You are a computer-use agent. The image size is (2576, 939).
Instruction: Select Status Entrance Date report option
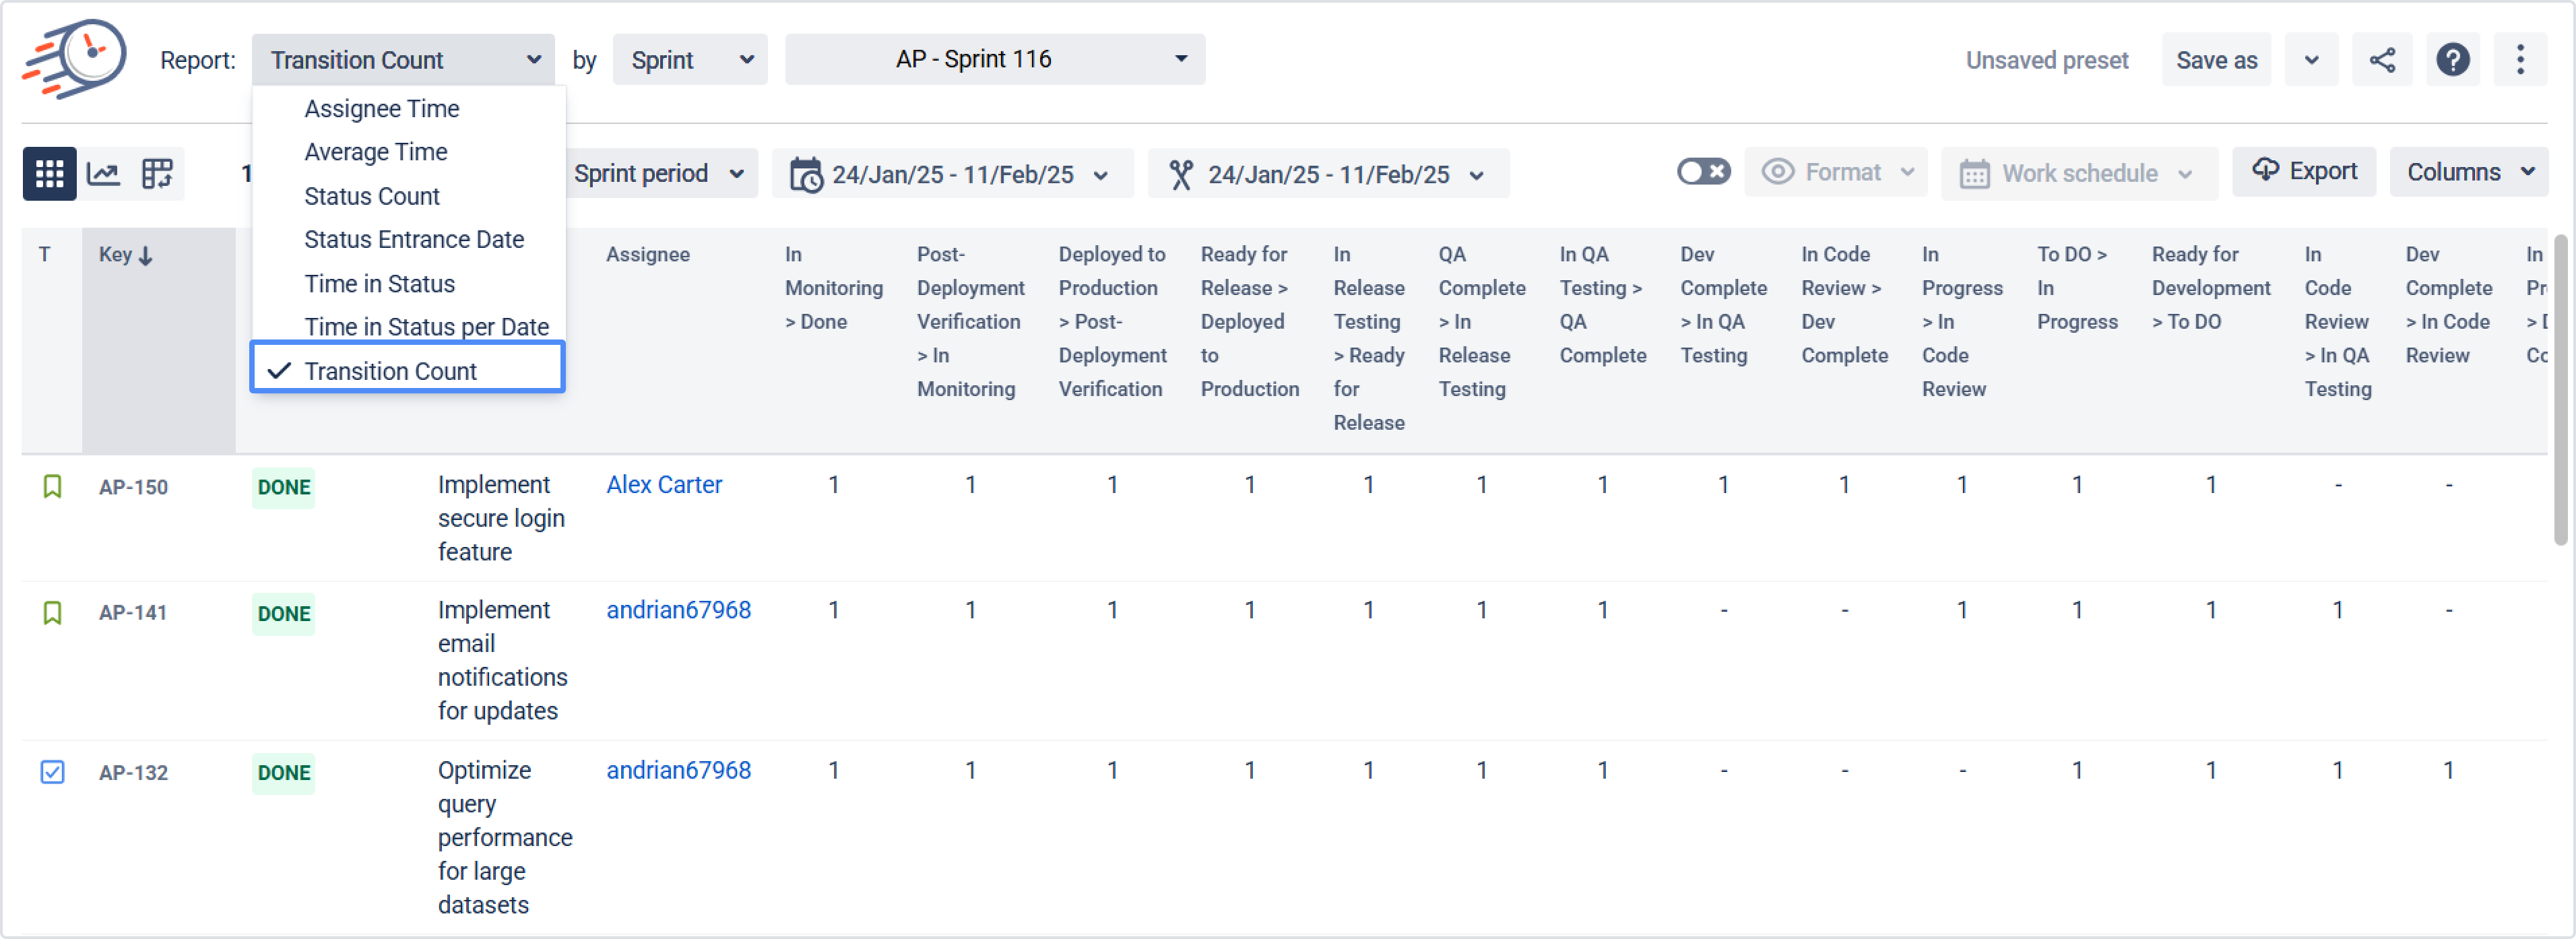click(x=413, y=240)
